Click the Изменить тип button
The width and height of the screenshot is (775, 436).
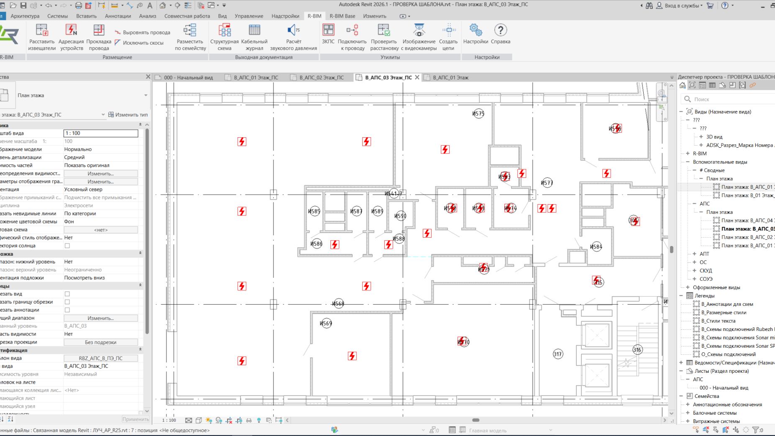(128, 114)
